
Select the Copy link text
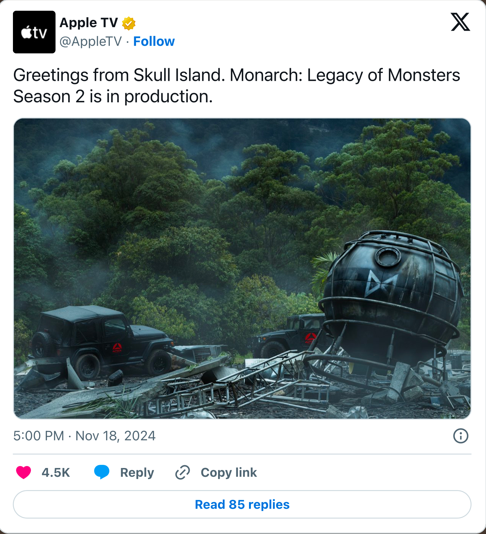[228, 472]
